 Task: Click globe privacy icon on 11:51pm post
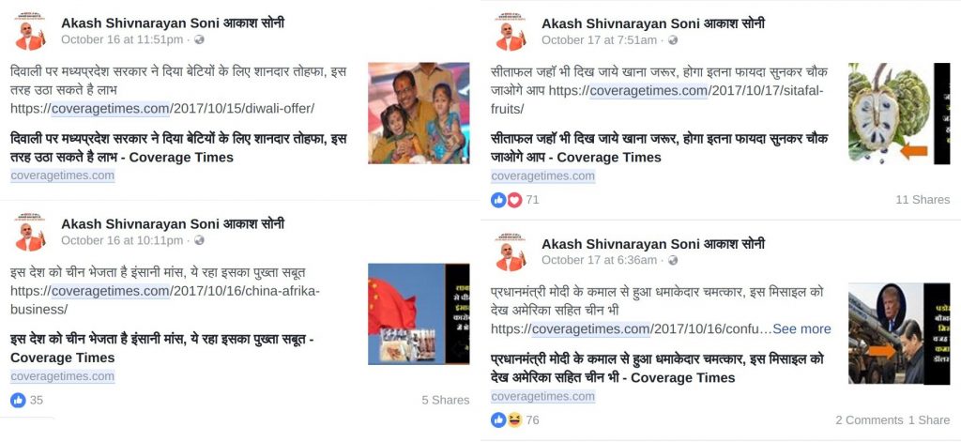tap(199, 39)
